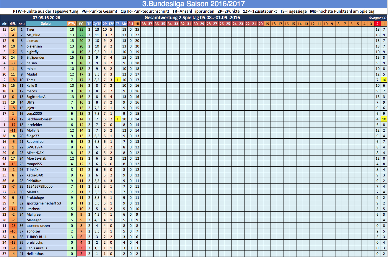This screenshot has height=257, width=388.
Task: Click player name sportgemeinschaft 53
Action: pos(44,203)
